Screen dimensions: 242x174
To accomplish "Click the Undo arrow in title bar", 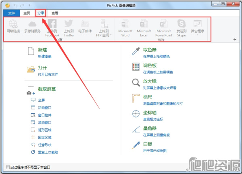I will pyautogui.click(x=15, y=6).
